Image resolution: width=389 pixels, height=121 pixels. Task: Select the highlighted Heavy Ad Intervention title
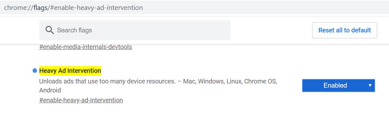tap(70, 70)
